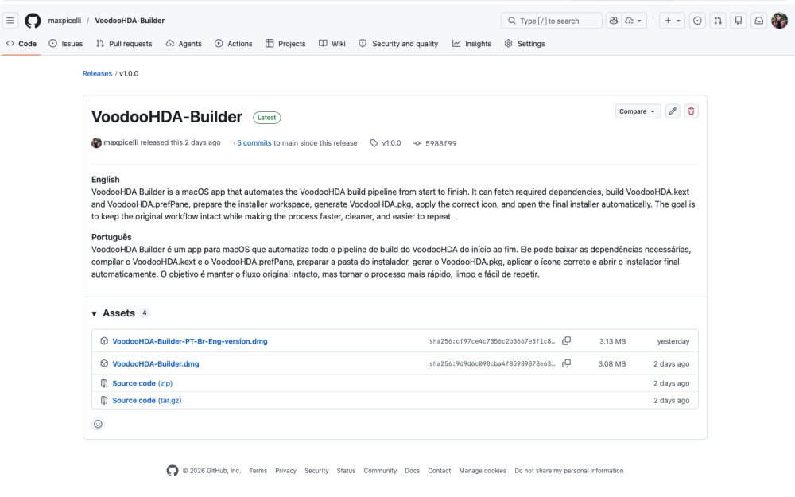The image size is (795, 497).
Task: Open the 5 commits link
Action: (254, 143)
